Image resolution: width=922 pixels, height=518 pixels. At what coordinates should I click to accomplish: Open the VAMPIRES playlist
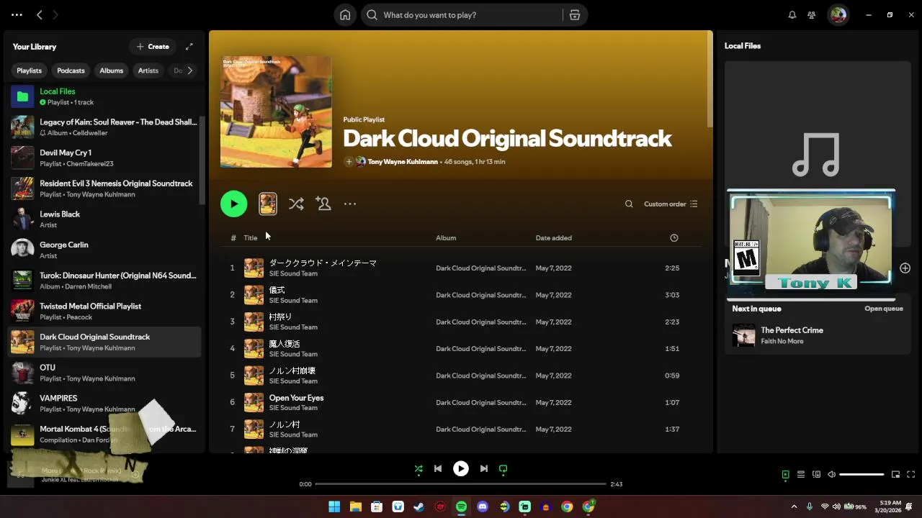(104, 403)
